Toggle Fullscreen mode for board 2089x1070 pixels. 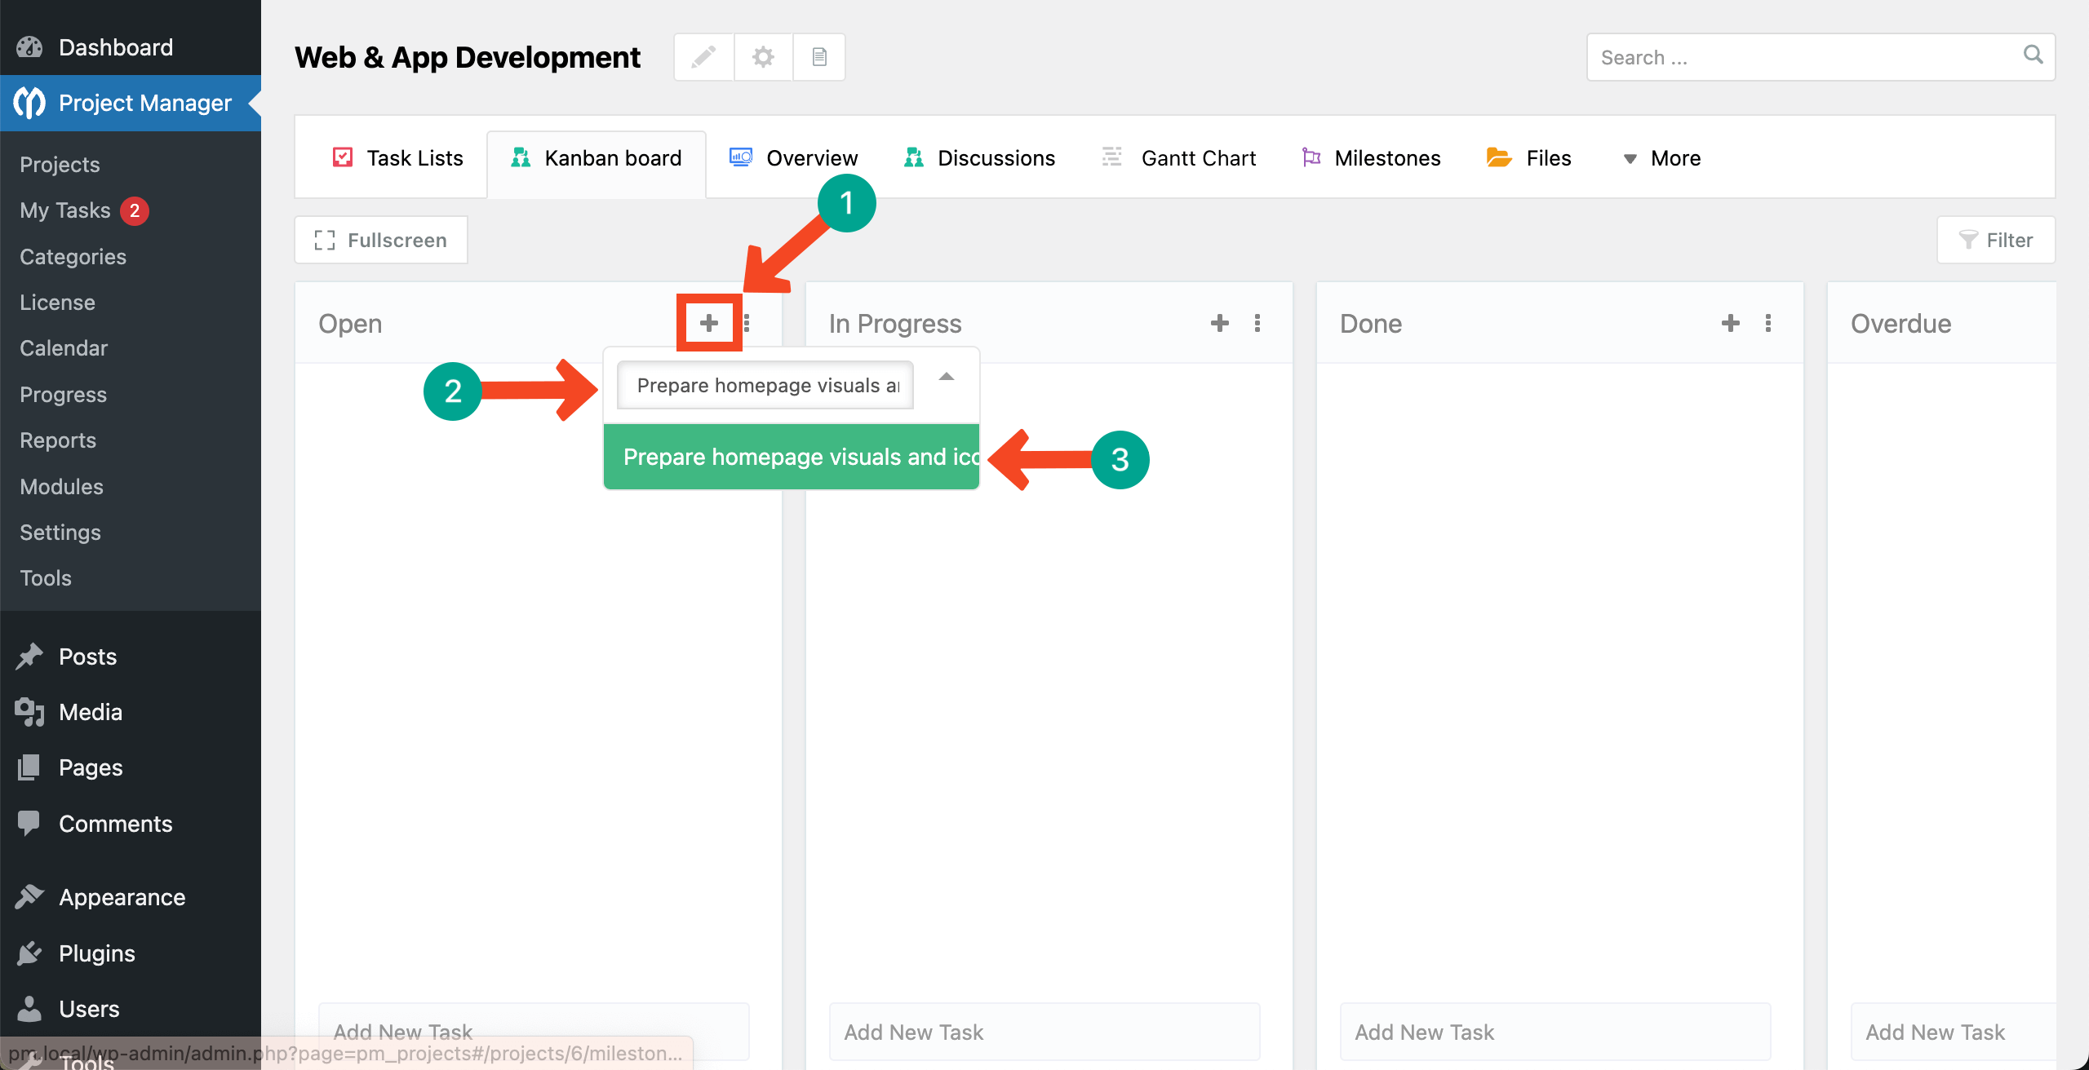381,240
